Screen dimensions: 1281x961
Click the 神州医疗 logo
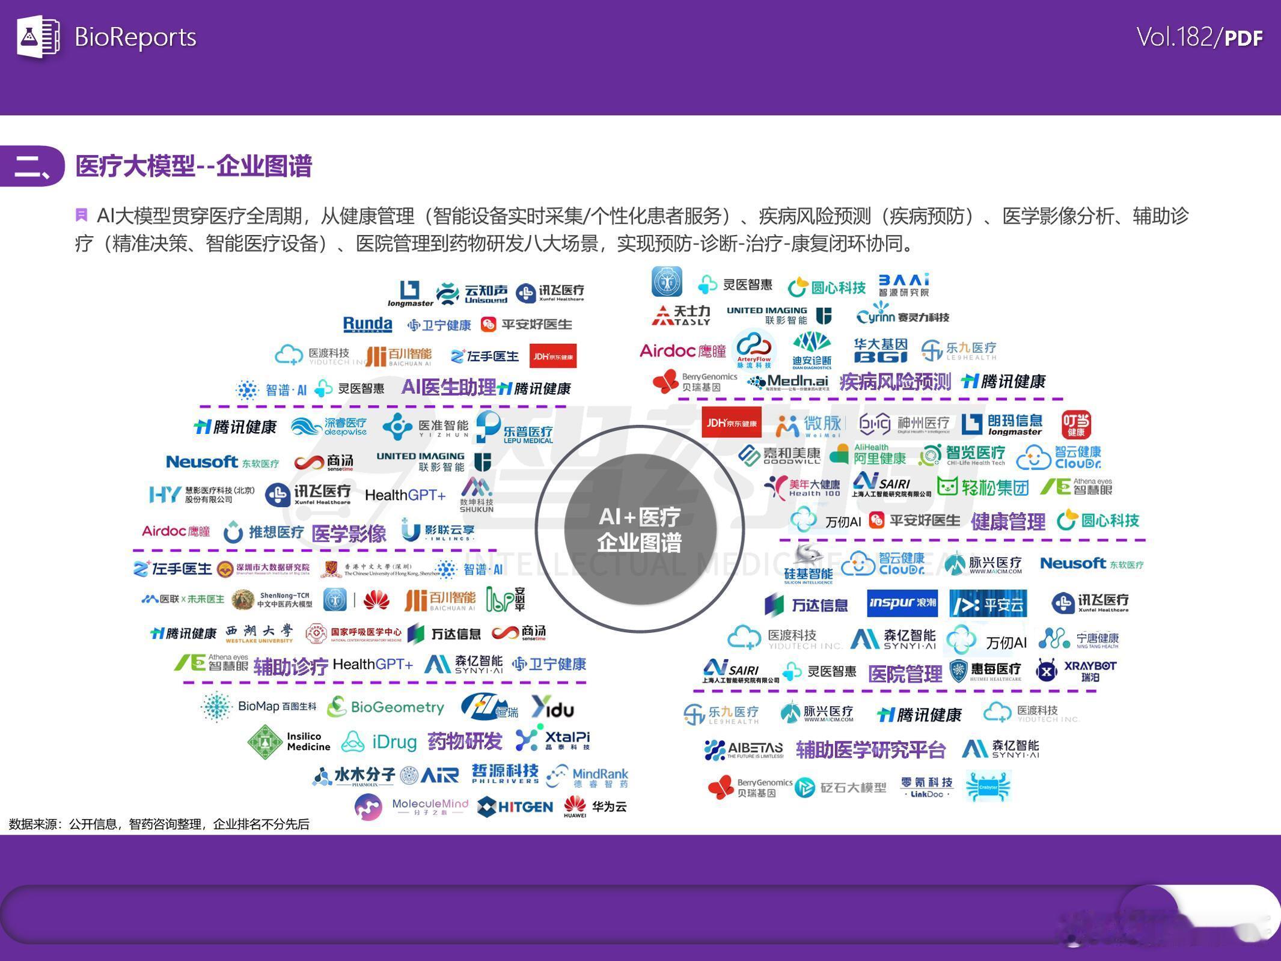[x=904, y=424]
